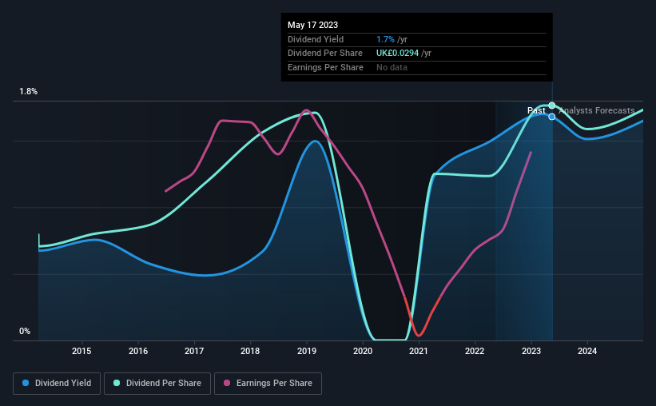Click the blue Dividend Yield legend dot
The width and height of the screenshot is (656, 406).
(x=26, y=383)
